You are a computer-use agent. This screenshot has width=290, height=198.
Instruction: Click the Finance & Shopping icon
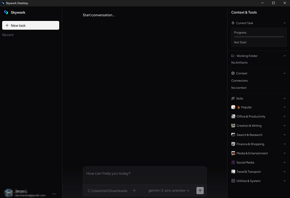click(x=233, y=144)
